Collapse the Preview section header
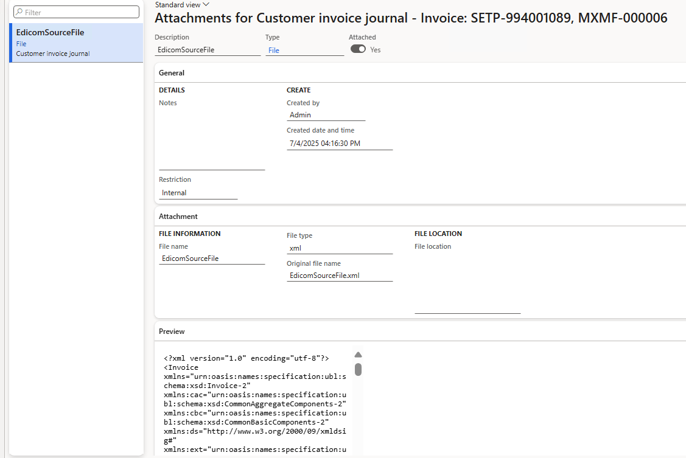Screen dimensions: 686x458 pyautogui.click(x=420, y=331)
